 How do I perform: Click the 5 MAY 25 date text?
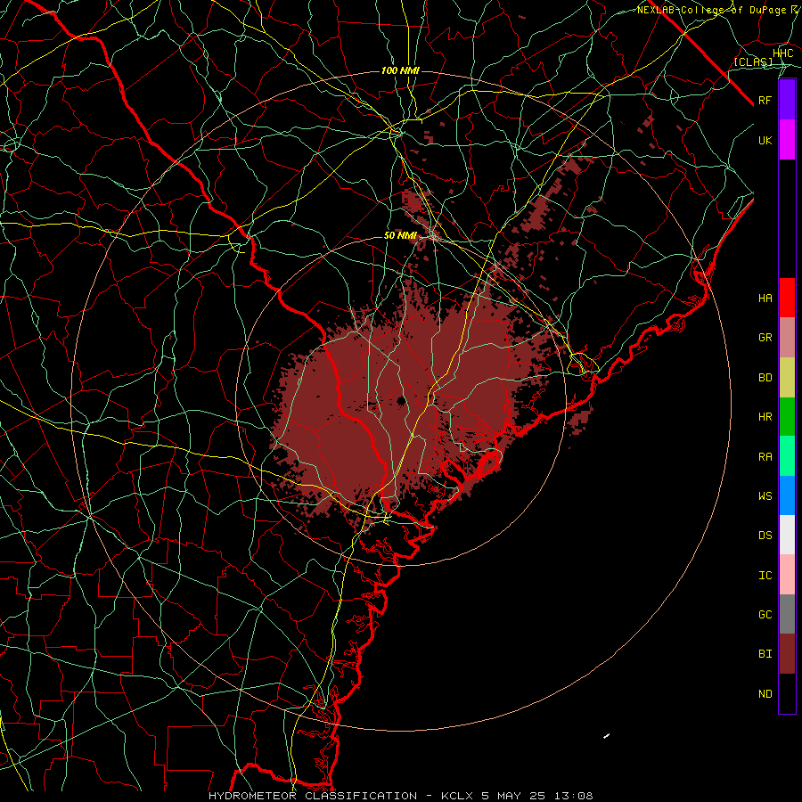(514, 796)
